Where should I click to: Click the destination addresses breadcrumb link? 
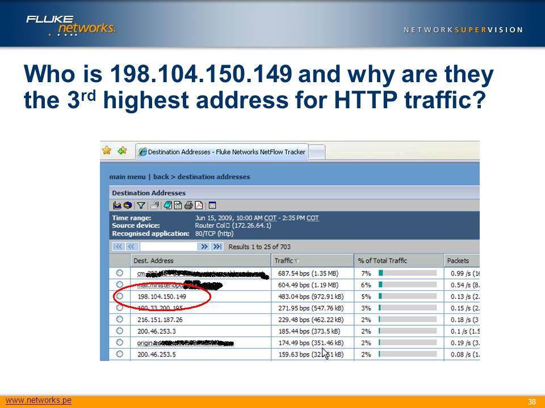(x=214, y=177)
